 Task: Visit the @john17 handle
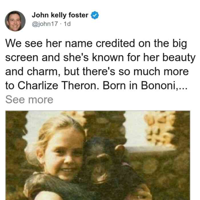[x=45, y=24]
